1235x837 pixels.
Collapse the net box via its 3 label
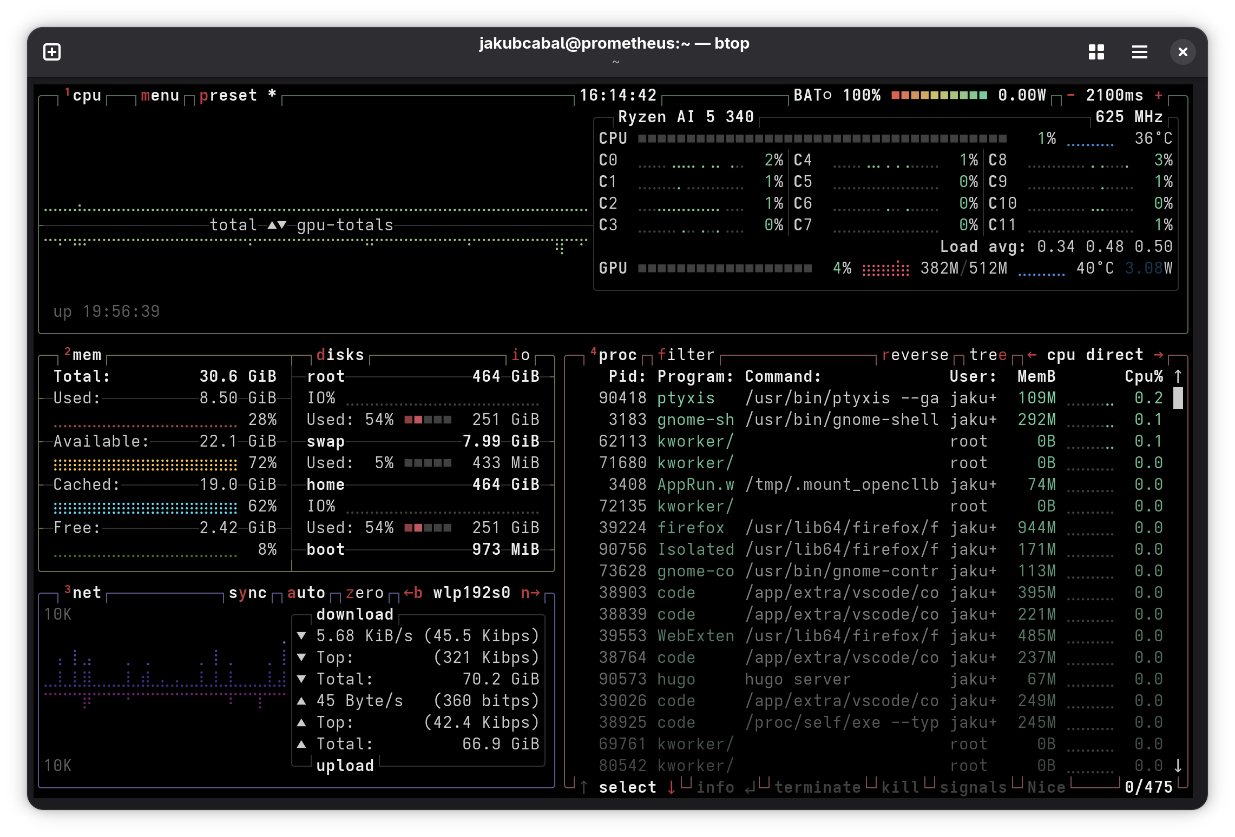[x=67, y=589]
